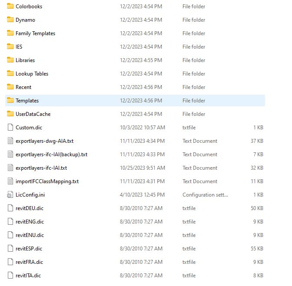Viewport: 292px width, 286px height.
Task: Select the Family Templates folder icon
Action: (10, 33)
